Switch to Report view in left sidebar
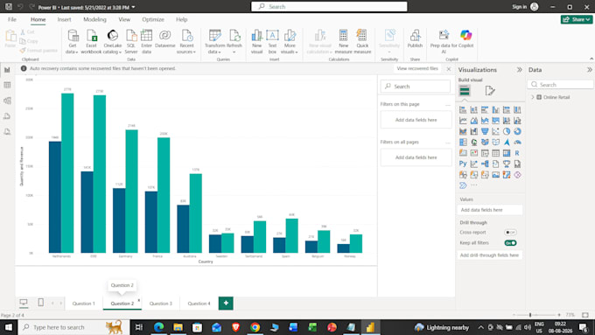 click(x=7, y=70)
